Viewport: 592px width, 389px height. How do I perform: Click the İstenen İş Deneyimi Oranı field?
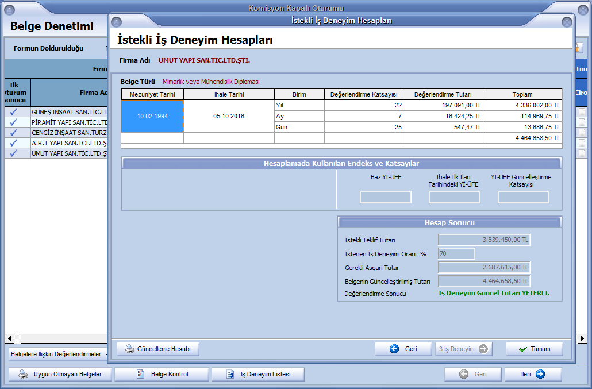(x=456, y=253)
